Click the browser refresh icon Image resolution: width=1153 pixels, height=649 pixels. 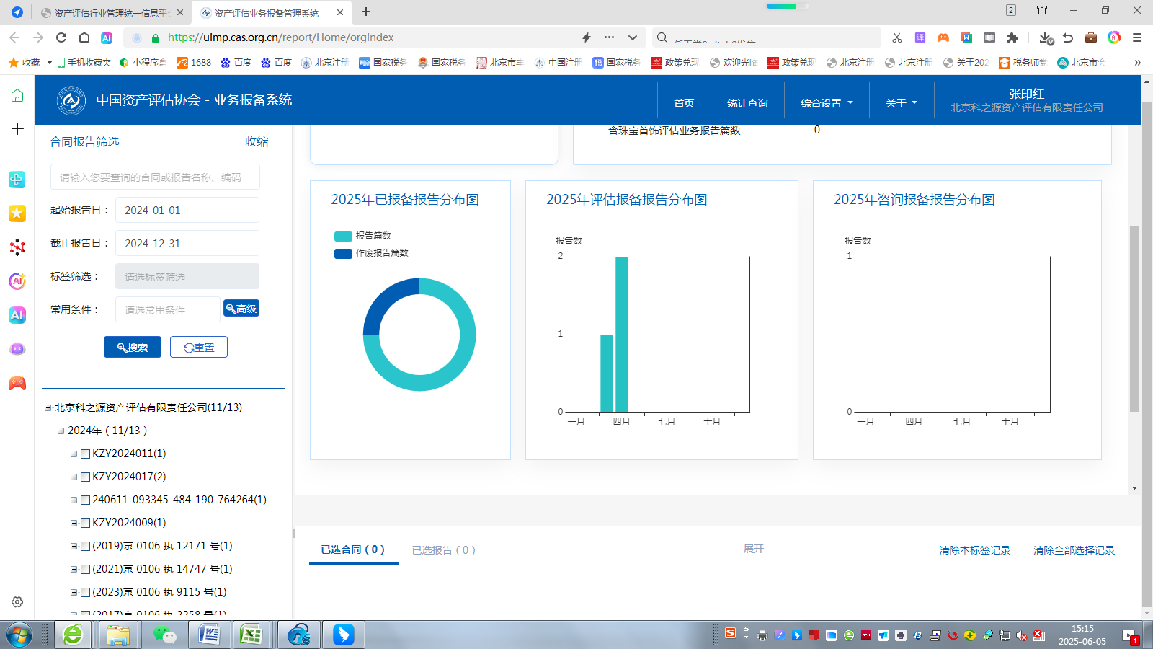[61, 37]
